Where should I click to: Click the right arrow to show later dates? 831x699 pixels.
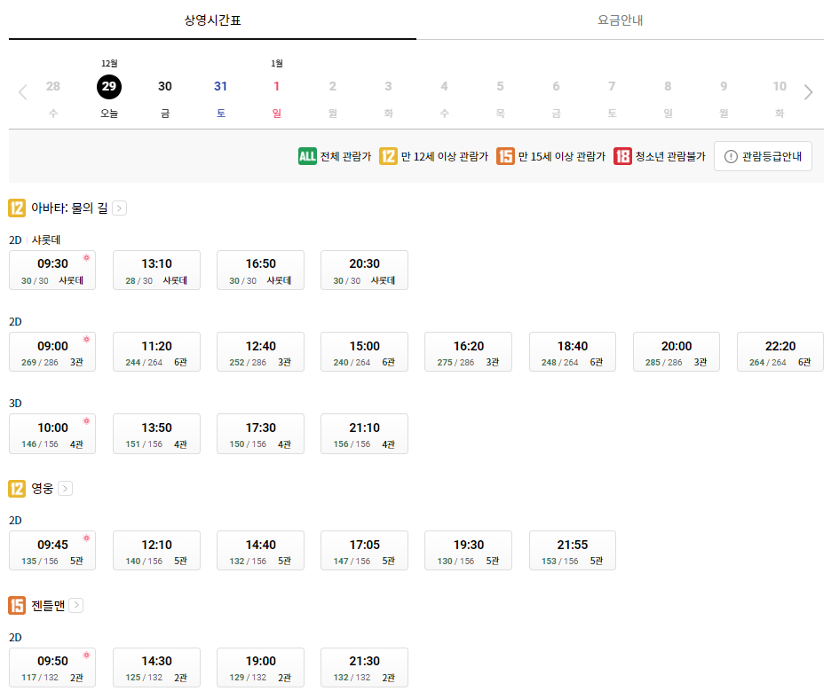(808, 91)
